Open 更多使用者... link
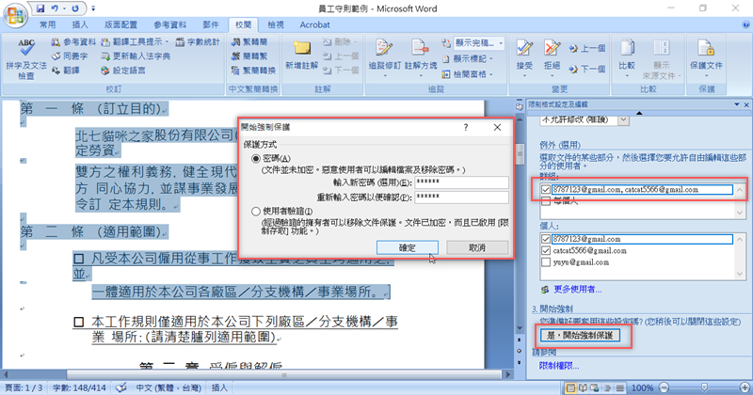Image resolution: width=753 pixels, height=395 pixels. 577,290
